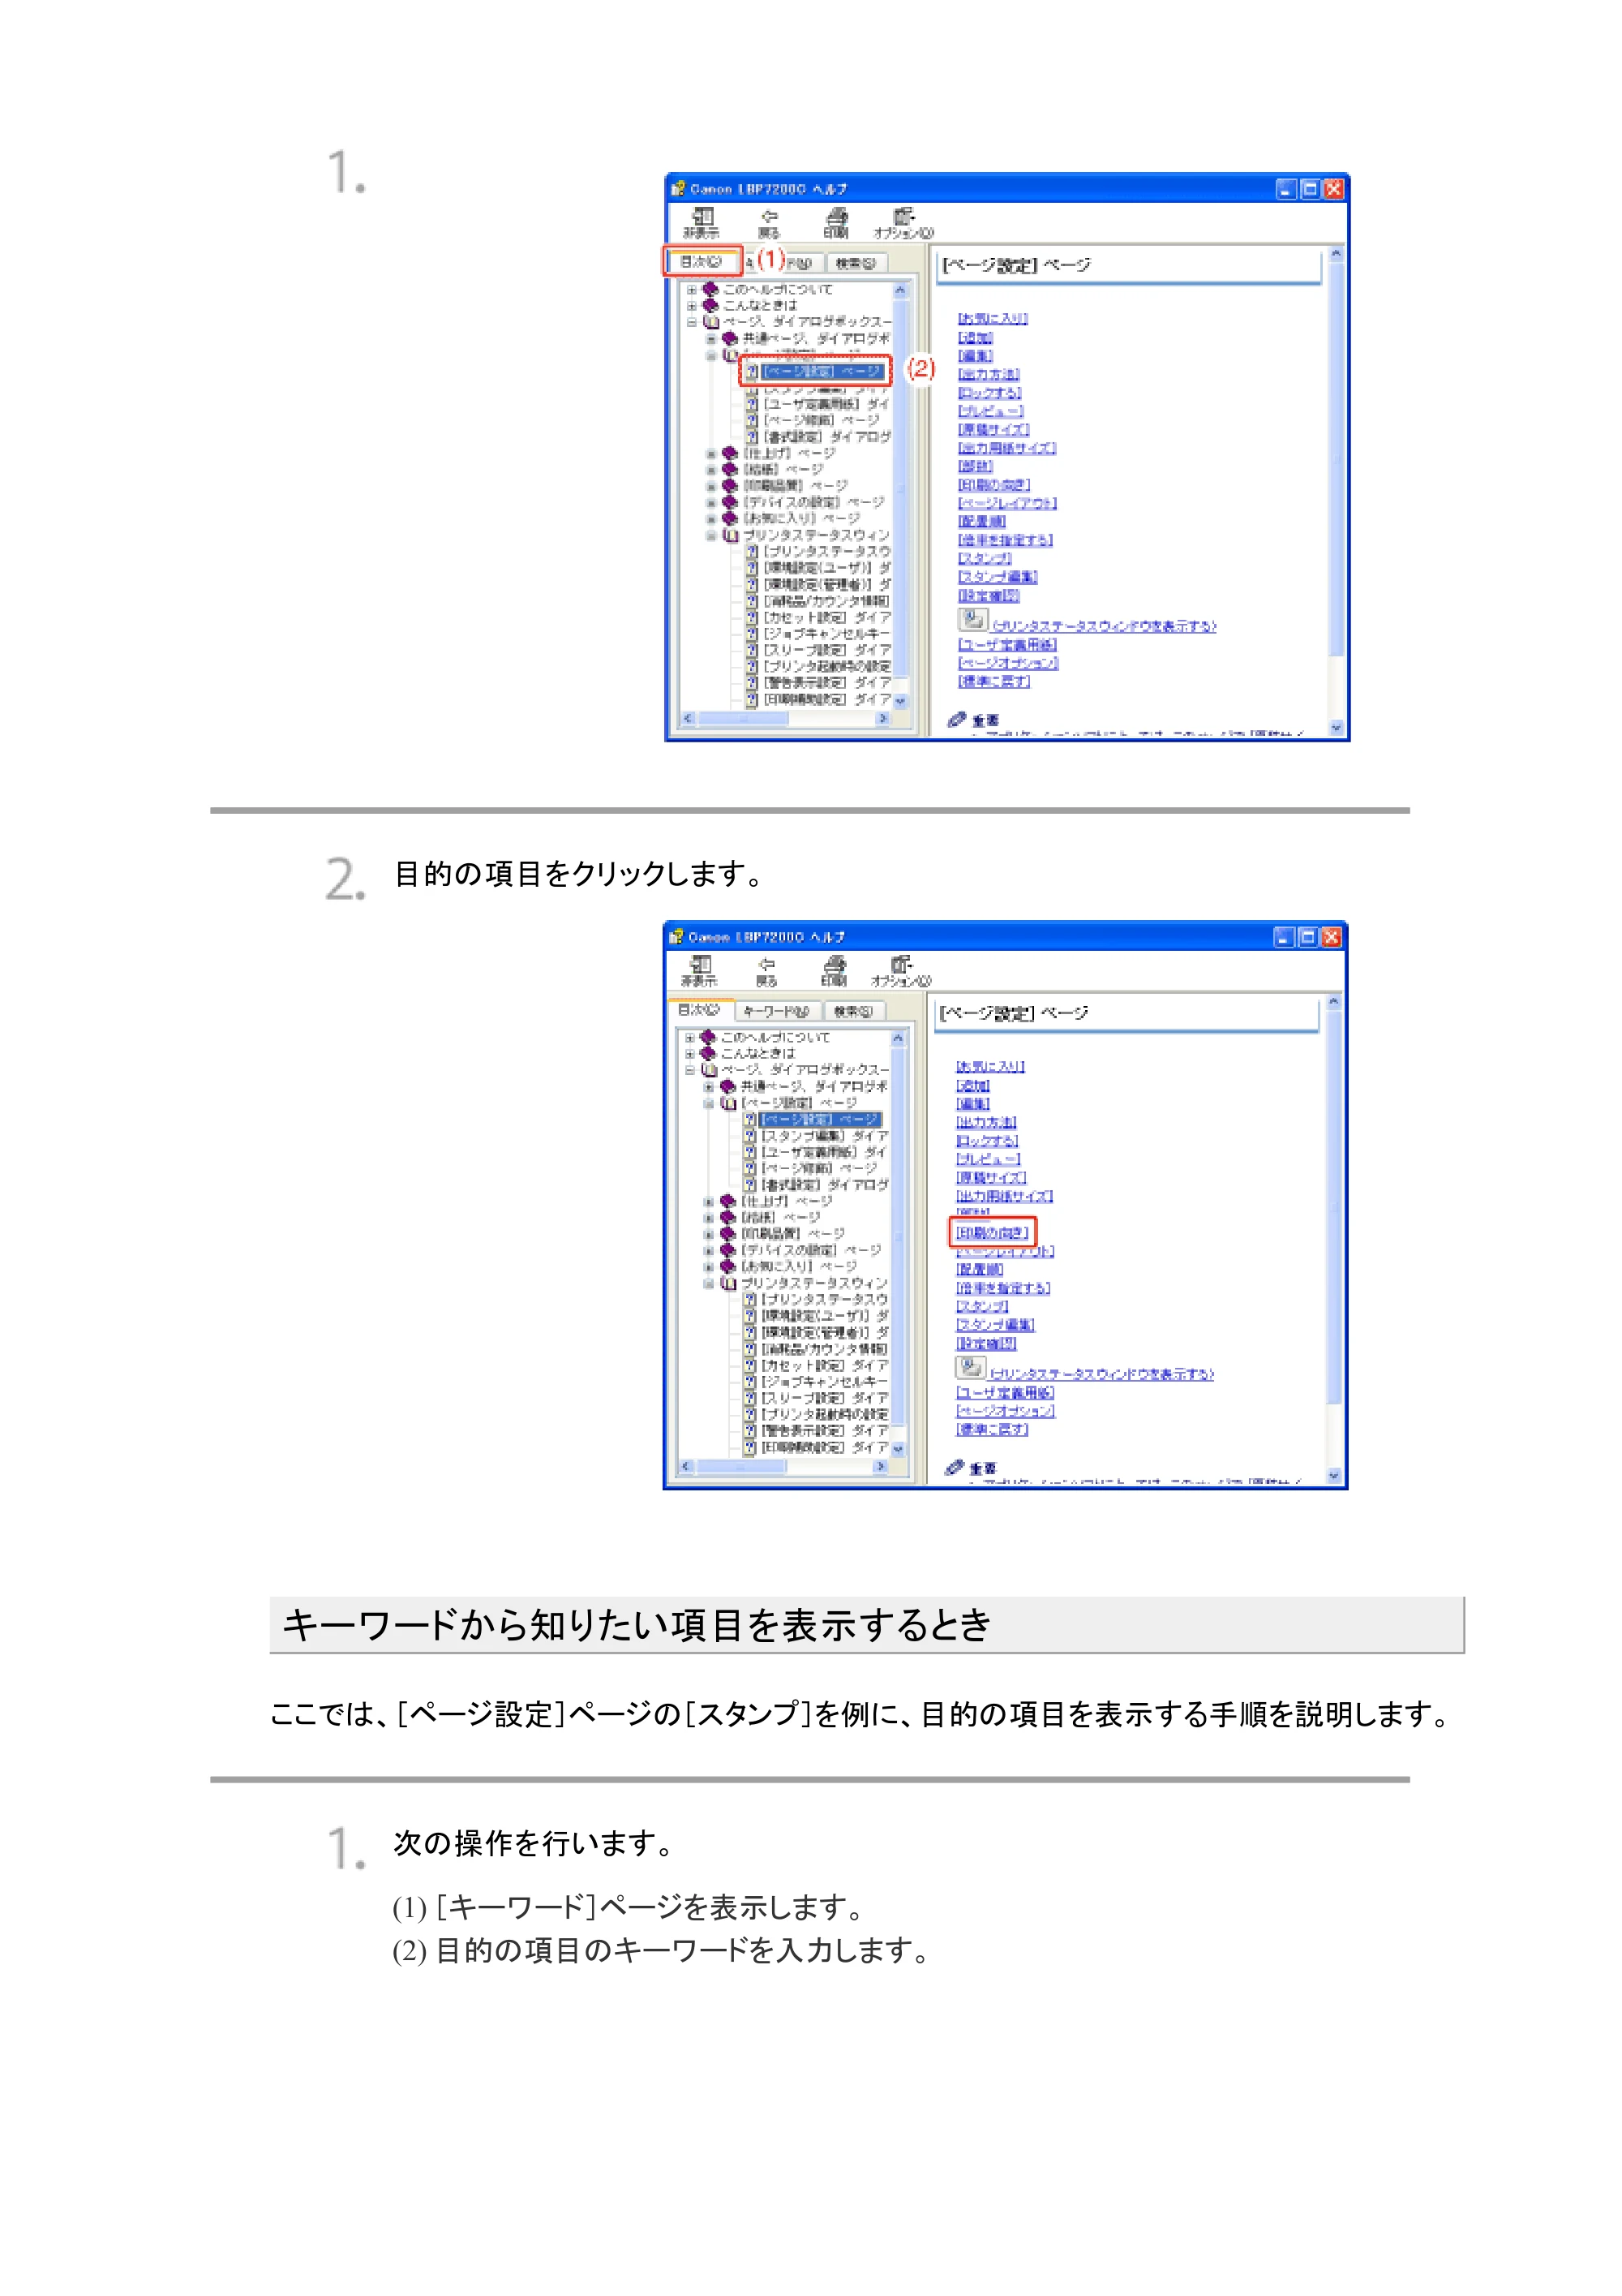
Task: Select [ページ設定] ページ topic in upper help window tree
Action: point(822,372)
